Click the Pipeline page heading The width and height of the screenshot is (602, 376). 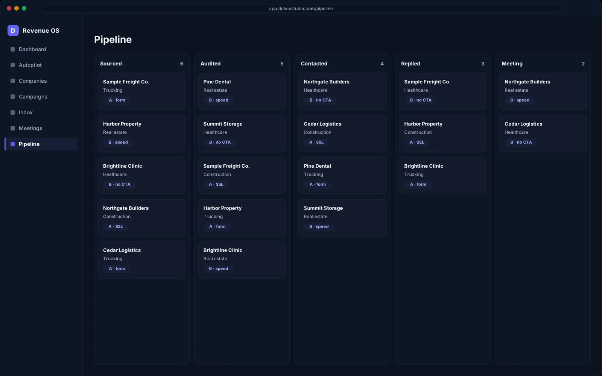click(113, 39)
